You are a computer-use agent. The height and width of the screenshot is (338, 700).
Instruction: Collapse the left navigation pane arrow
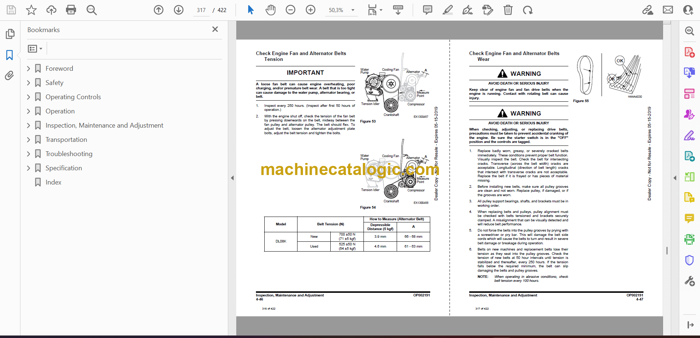click(x=232, y=178)
